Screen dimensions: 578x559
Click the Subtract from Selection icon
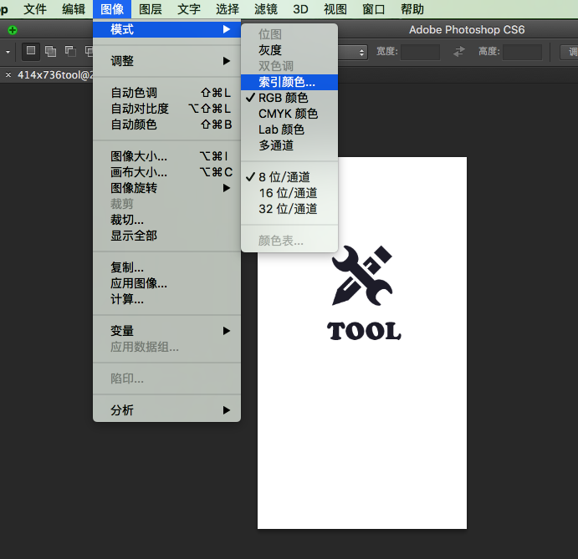[x=70, y=52]
